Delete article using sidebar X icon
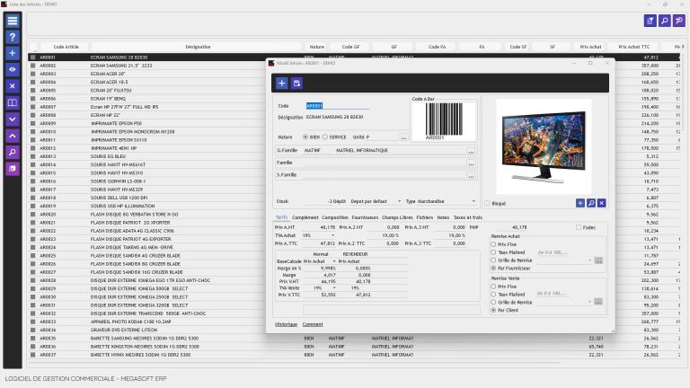The width and height of the screenshot is (690, 388). pyautogui.click(x=13, y=86)
